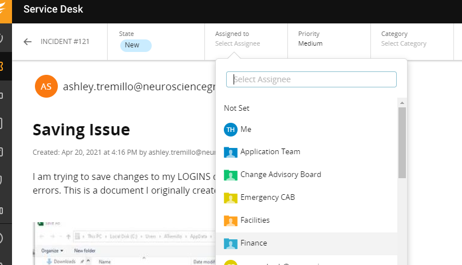Click the orange Facilities group icon
462x265 pixels.
[x=230, y=220]
